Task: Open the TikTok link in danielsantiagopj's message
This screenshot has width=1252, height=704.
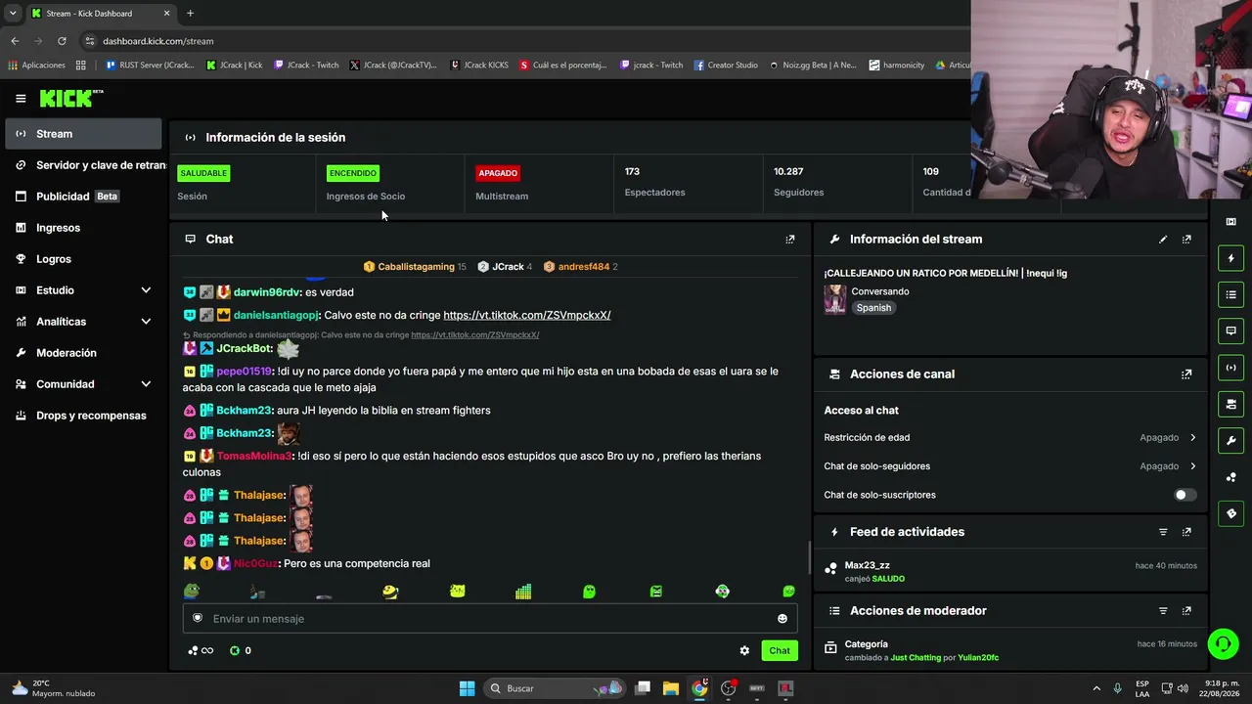Action: pyautogui.click(x=527, y=315)
